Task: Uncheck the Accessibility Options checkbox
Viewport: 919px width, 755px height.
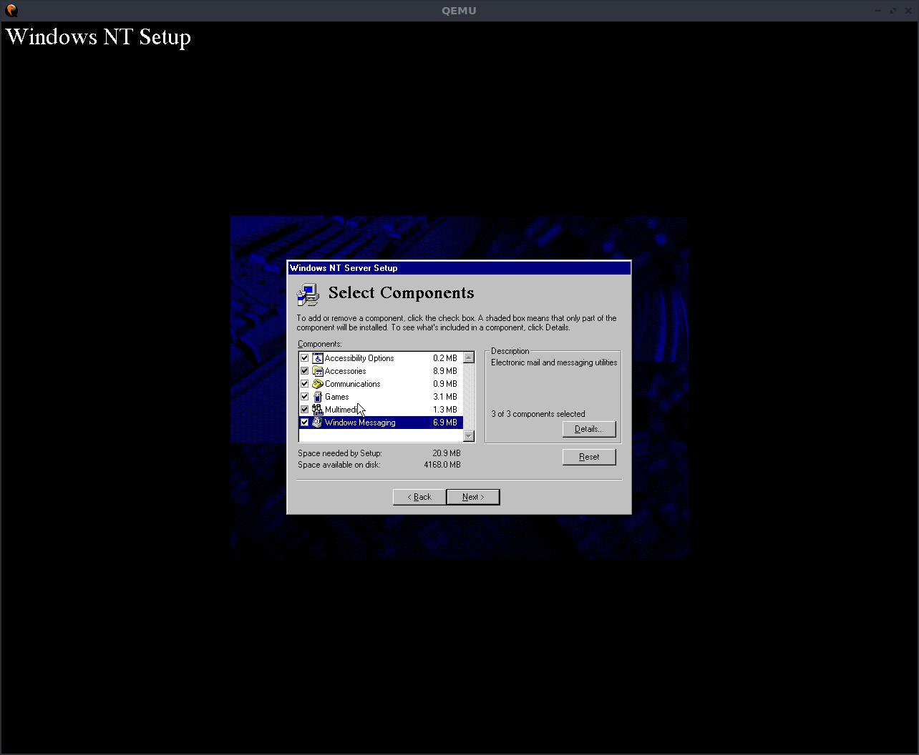Action: coord(305,358)
